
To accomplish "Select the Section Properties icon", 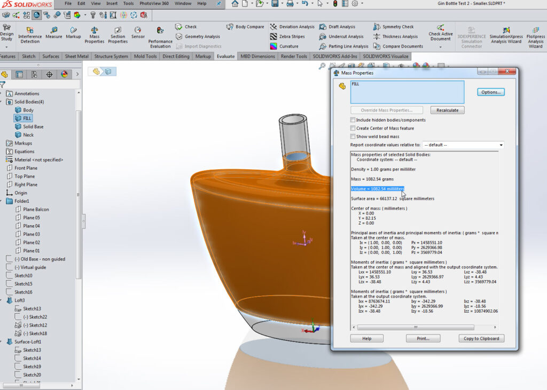I will coord(118,30).
